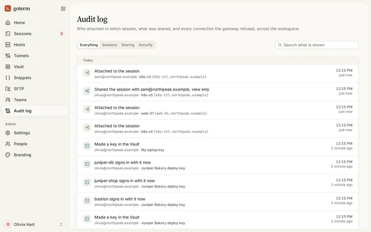The height and width of the screenshot is (232, 371).
Task: Click the Tunnels icon in the sidebar
Action: (8, 56)
